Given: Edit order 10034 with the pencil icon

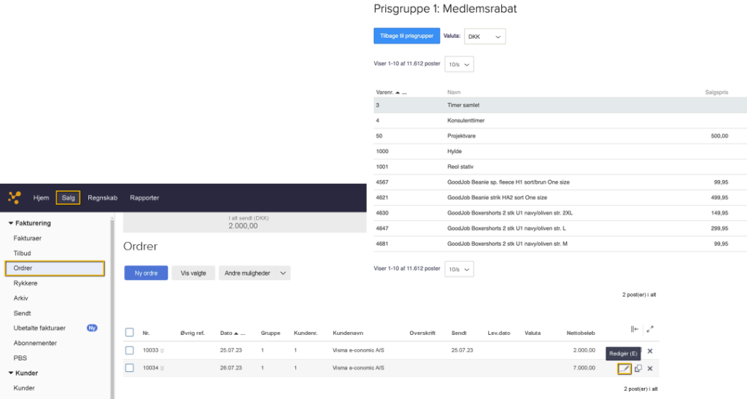Looking at the screenshot, I should (x=624, y=368).
